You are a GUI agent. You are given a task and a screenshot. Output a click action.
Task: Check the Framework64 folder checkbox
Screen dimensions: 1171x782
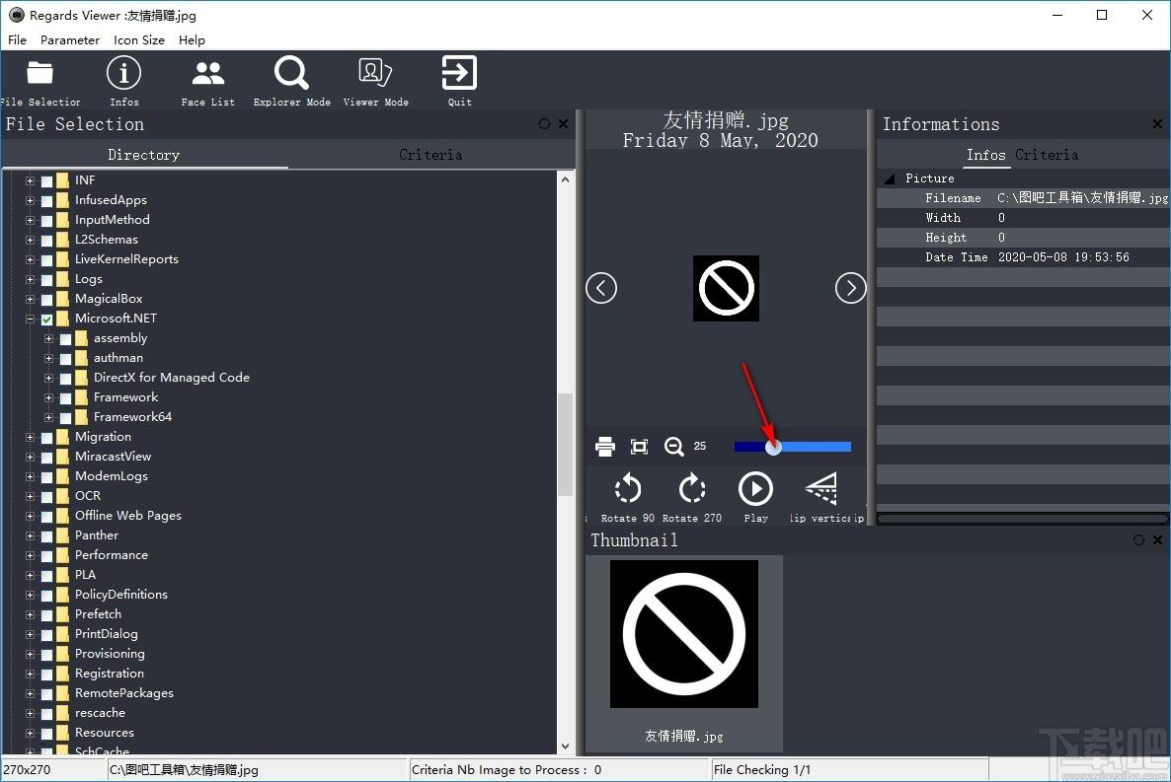66,418
